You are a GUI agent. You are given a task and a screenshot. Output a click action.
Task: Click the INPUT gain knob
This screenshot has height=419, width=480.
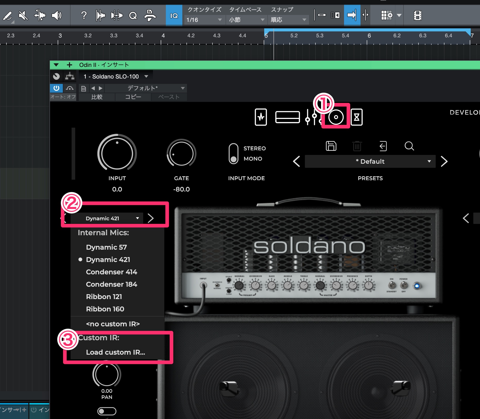[x=117, y=154]
